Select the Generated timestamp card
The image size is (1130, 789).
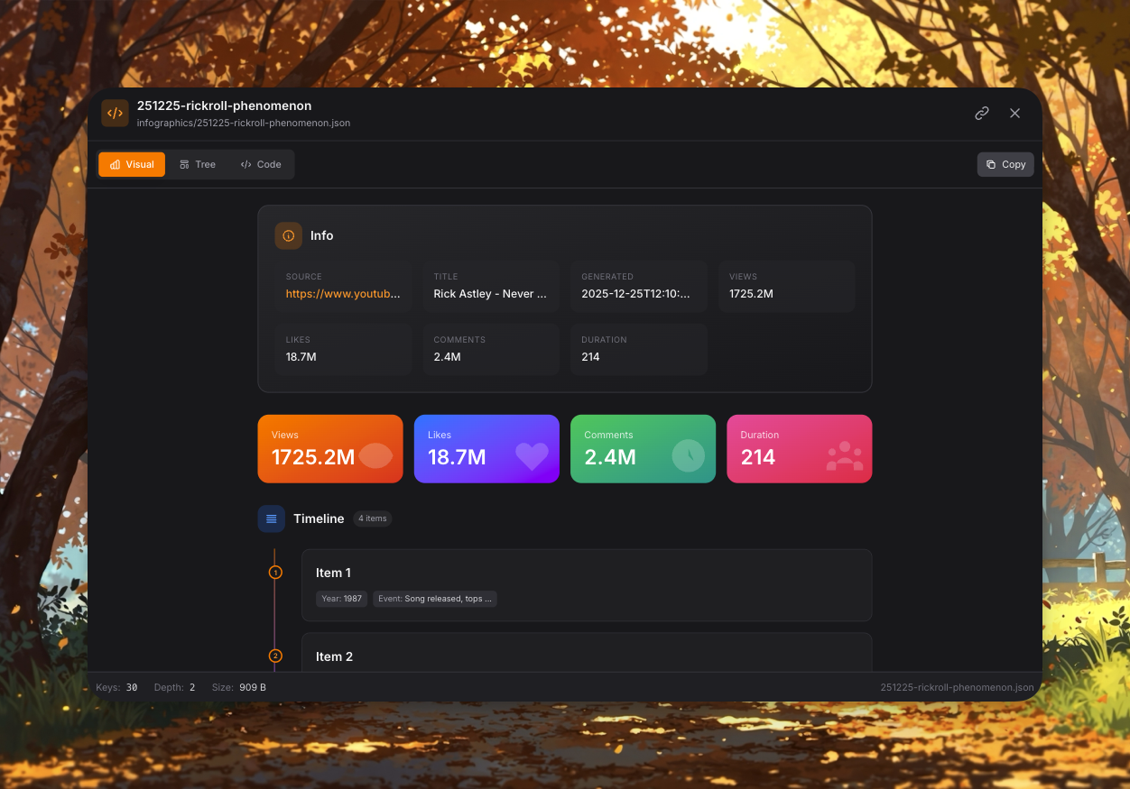pos(639,287)
